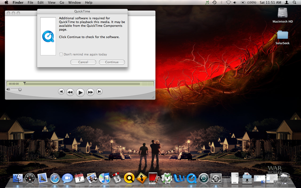Screen dimensions: 301x188
Task: Open the Window menu
Action: (74, 3)
